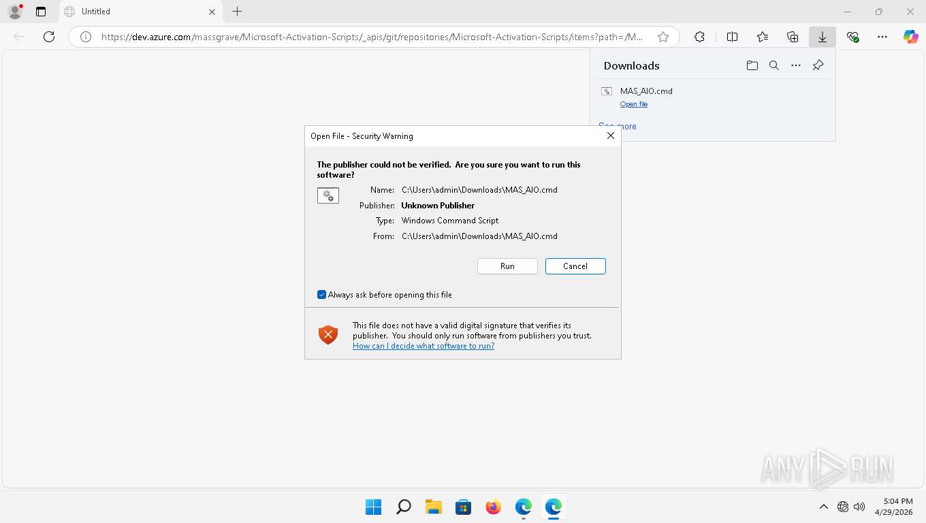Open volume speaker tray icon
The width and height of the screenshot is (926, 523).
pyautogui.click(x=859, y=507)
